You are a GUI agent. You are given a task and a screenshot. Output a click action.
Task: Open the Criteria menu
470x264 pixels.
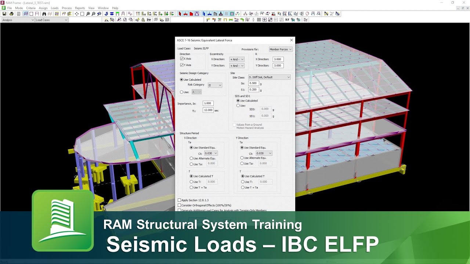(31, 8)
